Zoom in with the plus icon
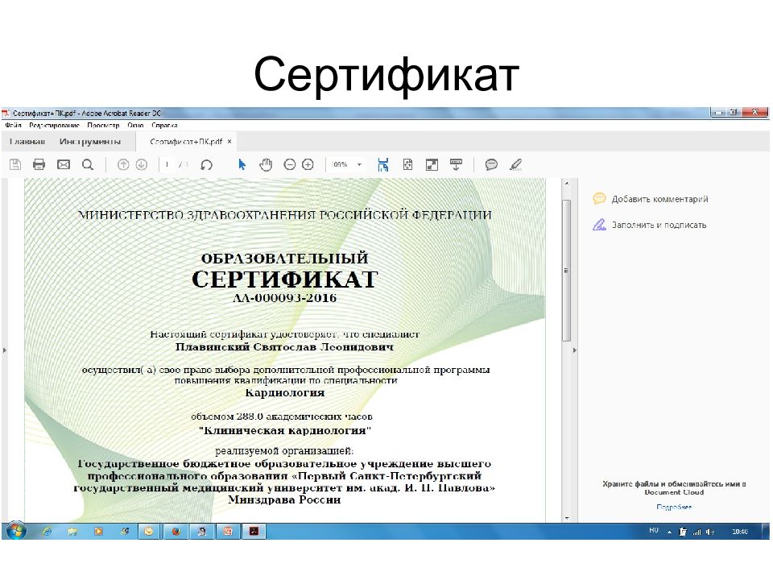This screenshot has width=773, height=580. 308,164
